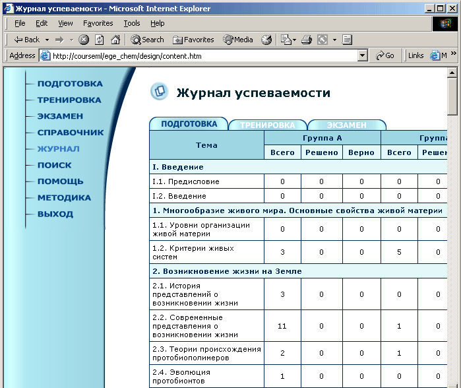Open the File menu
This screenshot has height=388, width=461.
click(20, 23)
